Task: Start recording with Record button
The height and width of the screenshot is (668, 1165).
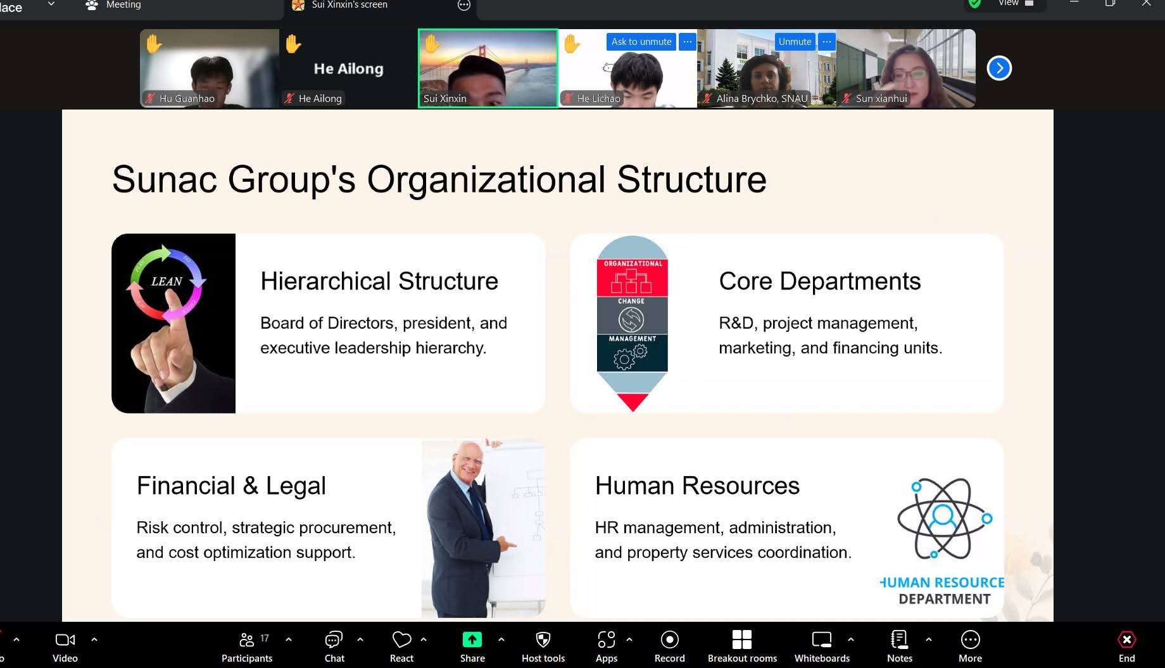Action: pos(669,641)
